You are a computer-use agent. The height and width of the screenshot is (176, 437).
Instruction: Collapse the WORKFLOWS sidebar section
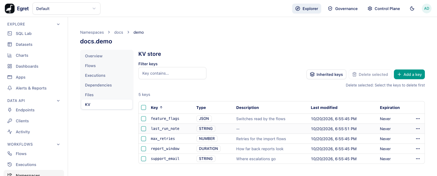(x=58, y=144)
